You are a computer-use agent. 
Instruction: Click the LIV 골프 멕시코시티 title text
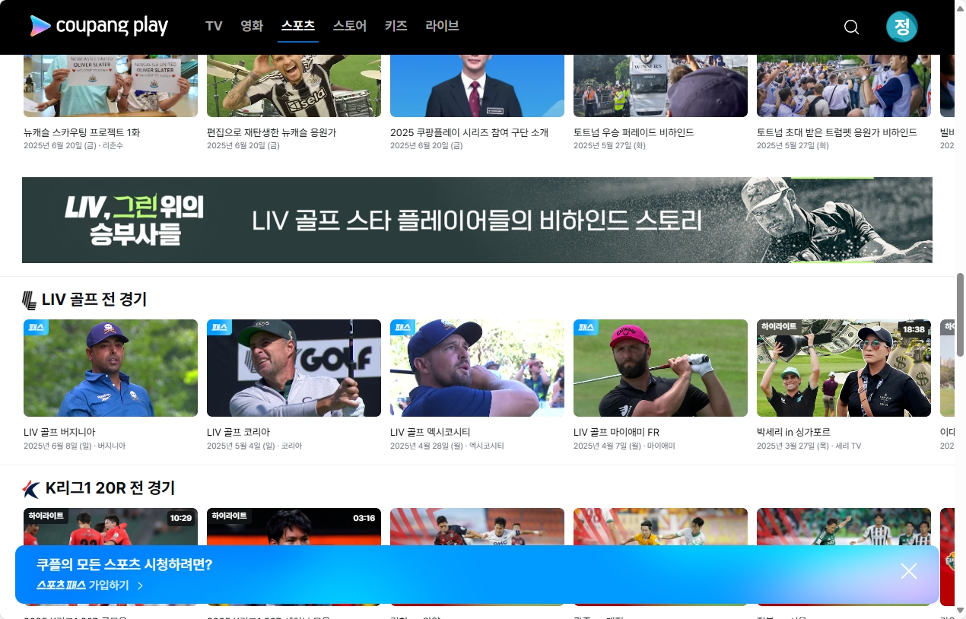(x=431, y=432)
